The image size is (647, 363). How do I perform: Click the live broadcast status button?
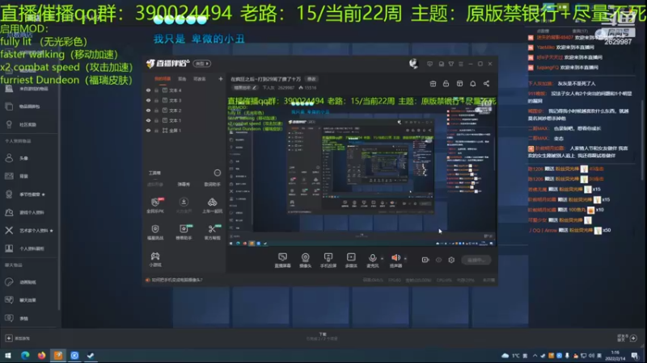click(476, 260)
